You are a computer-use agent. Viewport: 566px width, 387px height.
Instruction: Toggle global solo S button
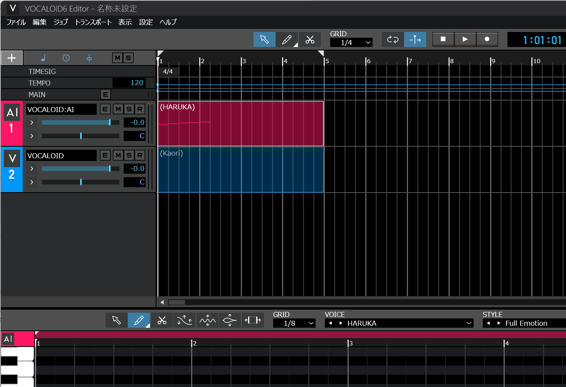128,58
